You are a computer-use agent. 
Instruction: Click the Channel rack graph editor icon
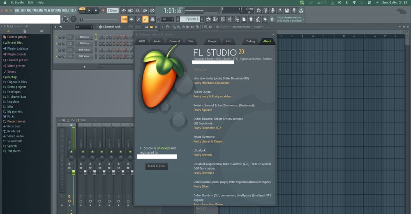tap(147, 27)
